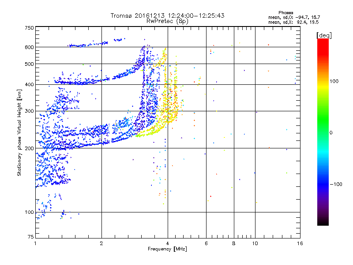Image resolution: width=353 pixels, height=265 pixels.
Task: Click the y-axis '750' tick label
Action: (29, 28)
